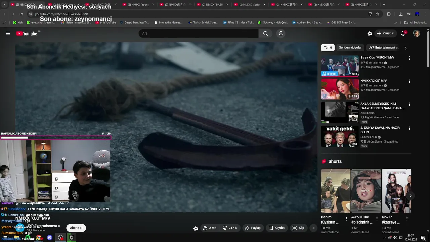Screen dimensions: 430x242
Task: Open options for Benim rüyaların short
Action: [347, 219]
